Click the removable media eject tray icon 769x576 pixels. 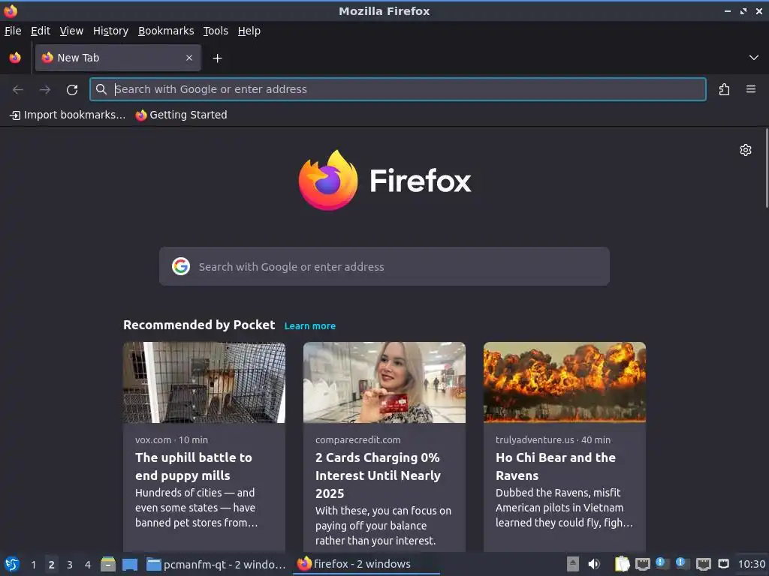pos(573,564)
